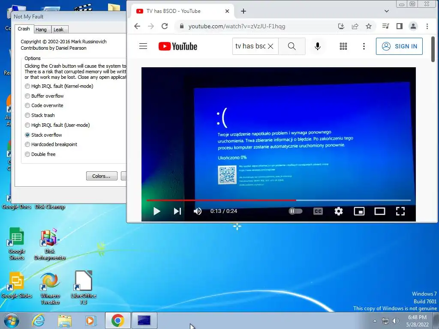Open system tray volume icon

[x=396, y=321]
